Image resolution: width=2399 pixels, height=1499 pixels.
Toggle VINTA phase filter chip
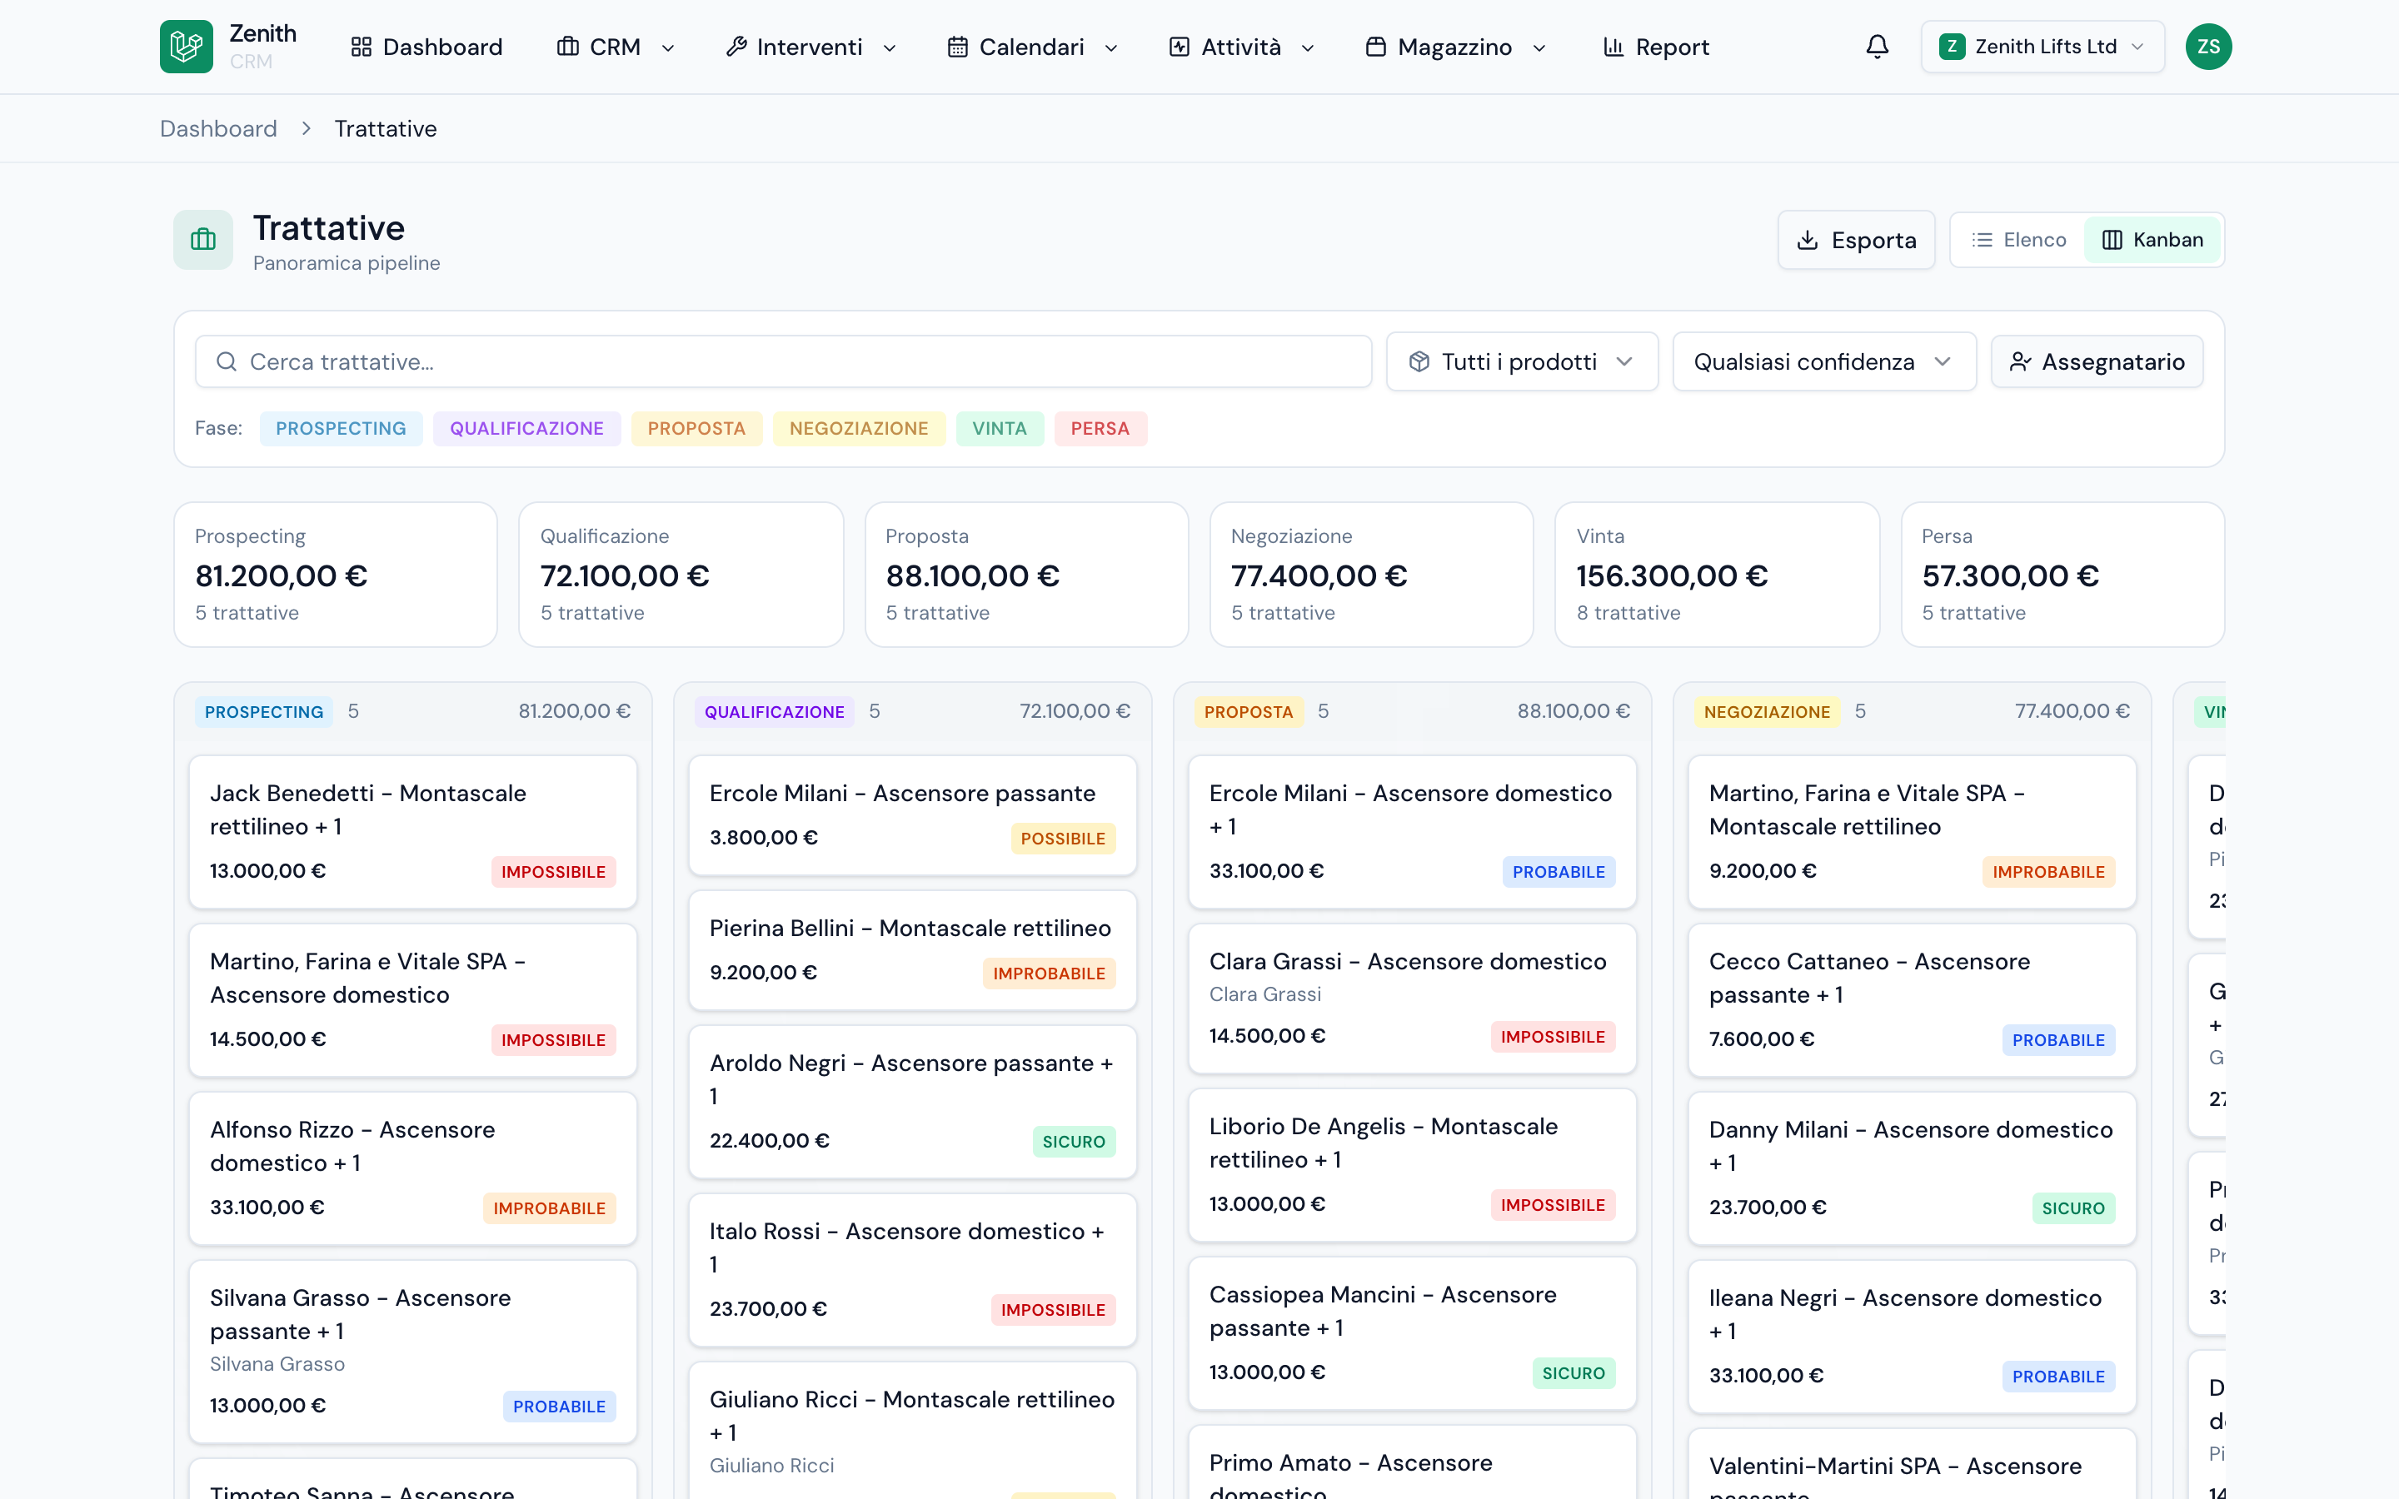(1000, 428)
